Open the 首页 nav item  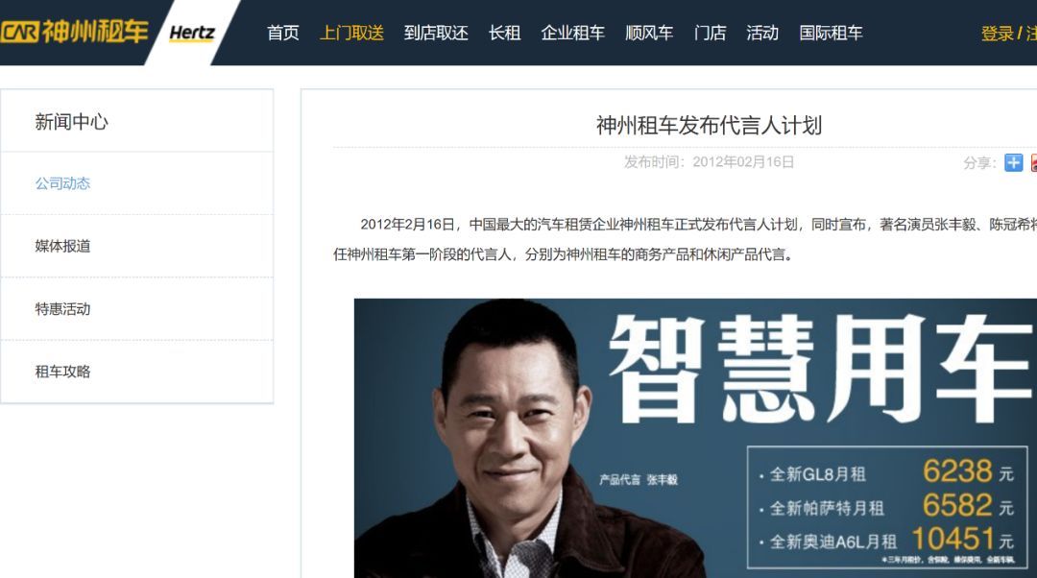[x=283, y=33]
